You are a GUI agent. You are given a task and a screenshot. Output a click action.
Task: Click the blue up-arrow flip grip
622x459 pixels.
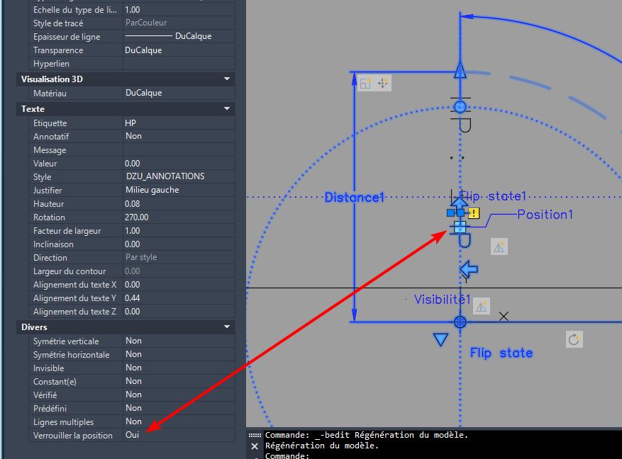coord(460,203)
